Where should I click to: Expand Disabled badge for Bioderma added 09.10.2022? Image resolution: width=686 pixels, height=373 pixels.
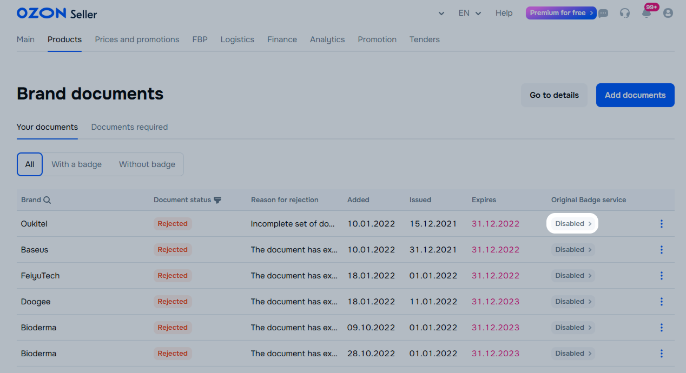pyautogui.click(x=573, y=327)
